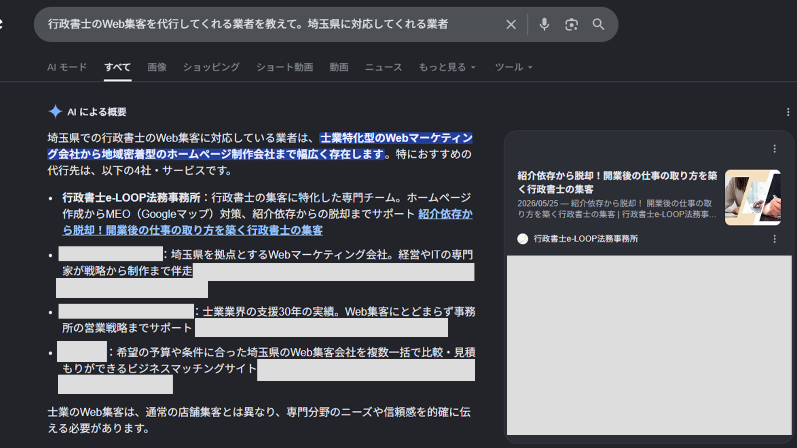Select the すべて tab

pyautogui.click(x=117, y=67)
